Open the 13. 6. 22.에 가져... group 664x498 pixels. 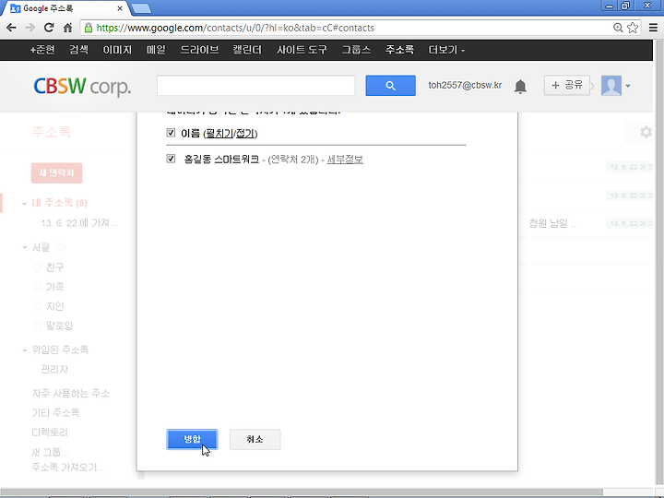click(79, 223)
